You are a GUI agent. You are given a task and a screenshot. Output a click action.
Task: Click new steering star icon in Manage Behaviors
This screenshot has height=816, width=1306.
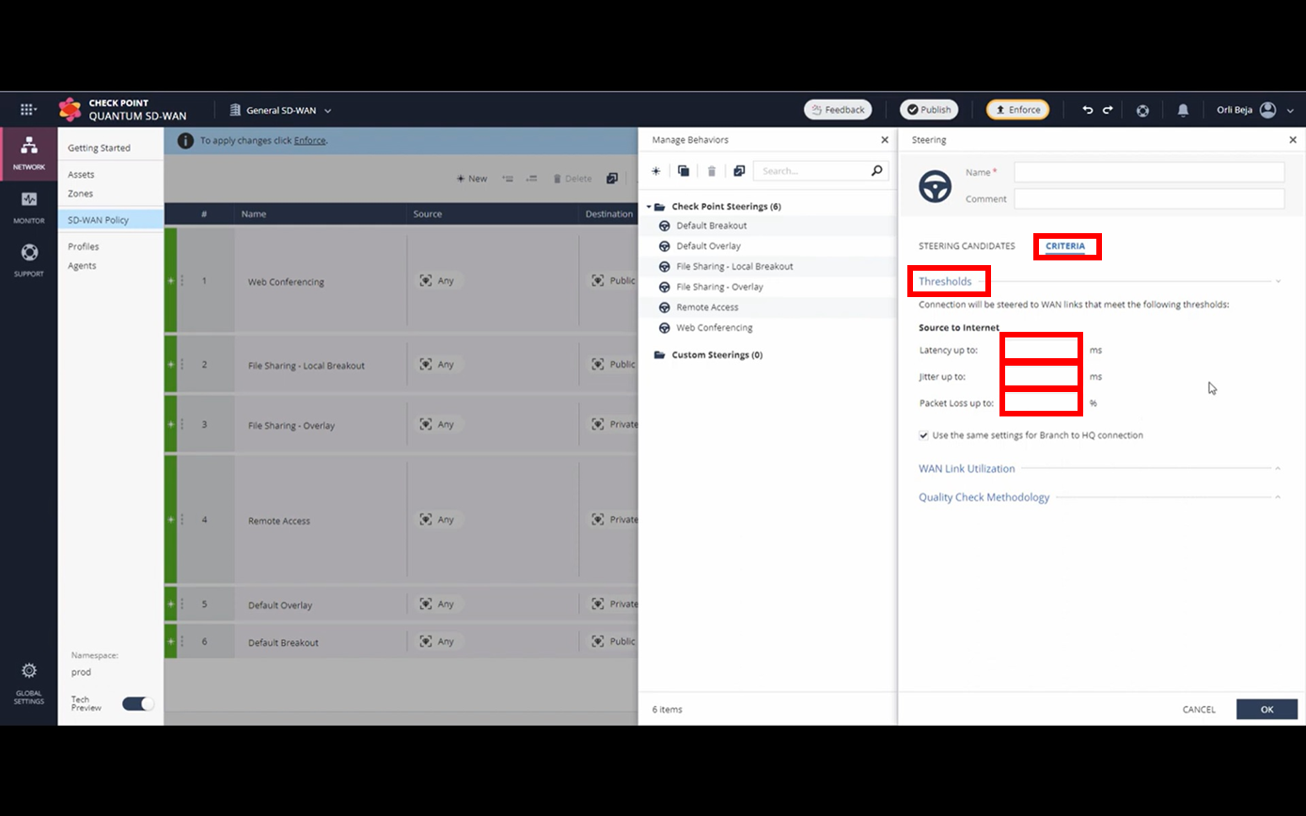pos(656,171)
